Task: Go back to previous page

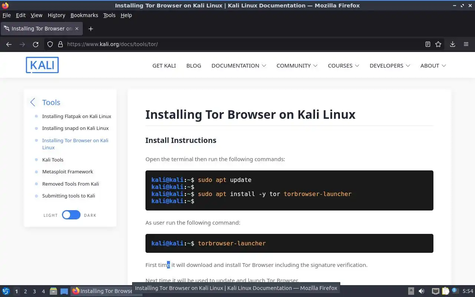Action: click(9, 44)
